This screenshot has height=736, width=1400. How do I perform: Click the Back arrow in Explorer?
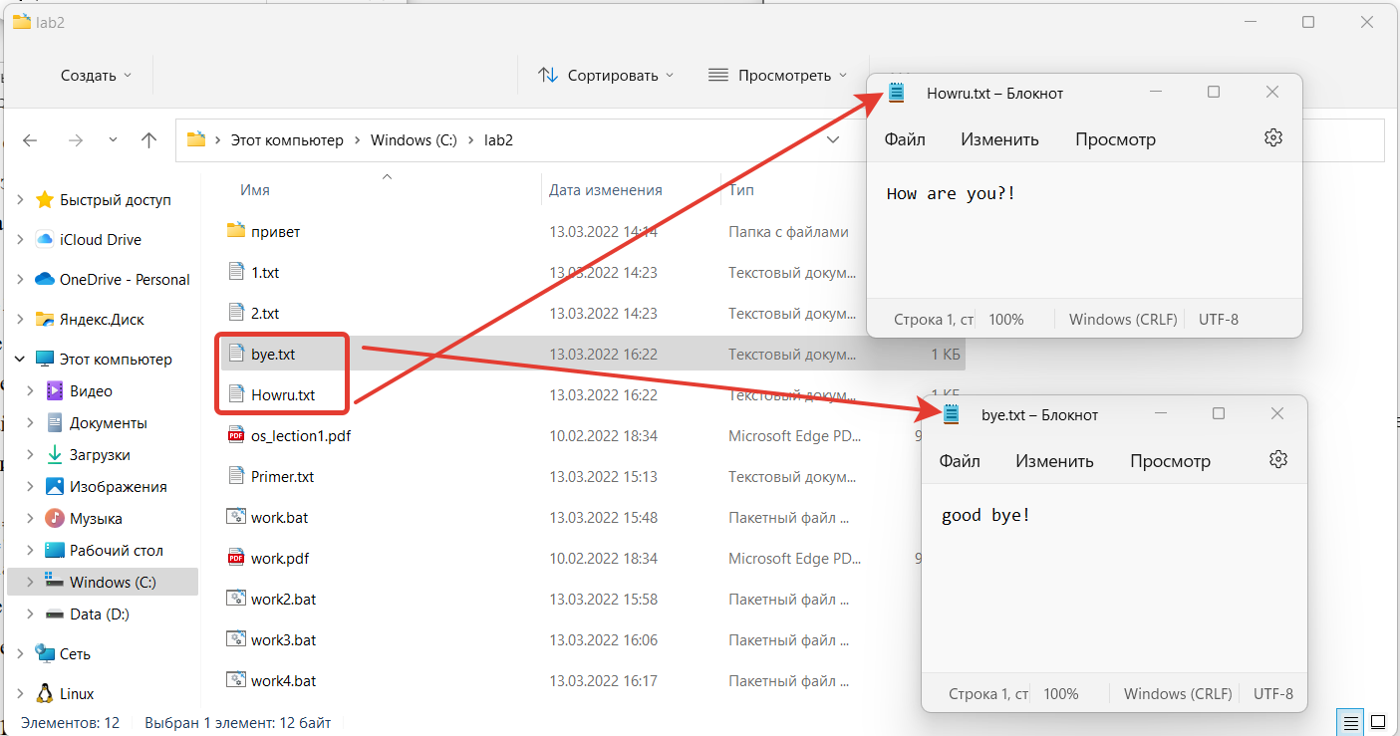(30, 140)
